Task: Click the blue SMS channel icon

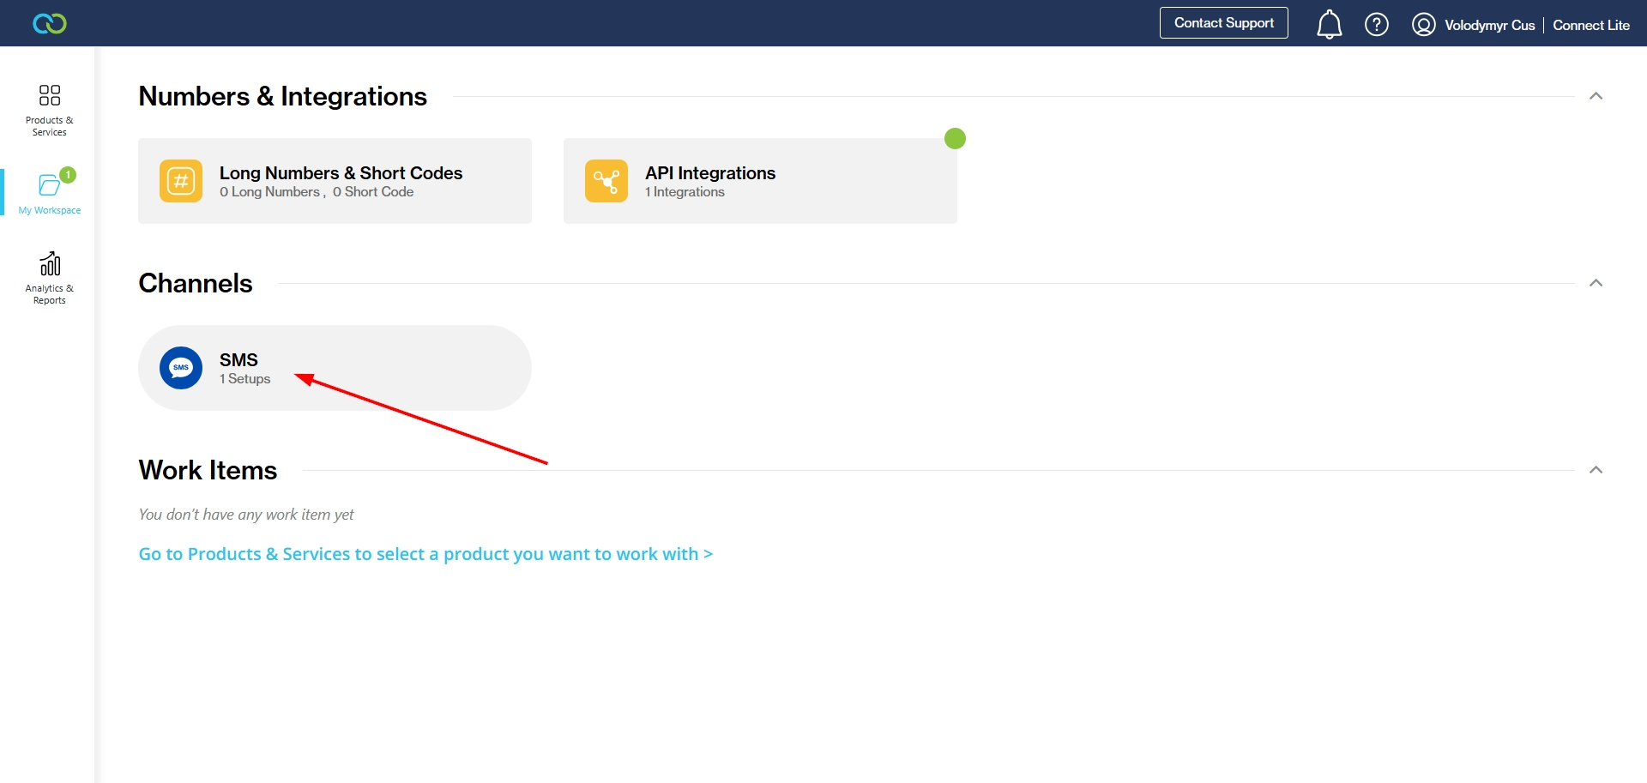Action: (x=181, y=368)
